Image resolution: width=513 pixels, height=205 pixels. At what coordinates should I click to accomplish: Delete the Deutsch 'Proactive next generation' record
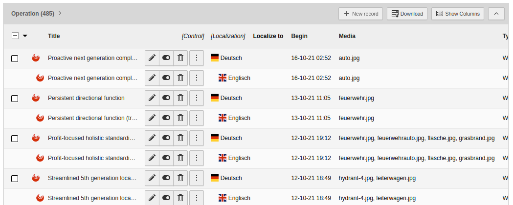tap(180, 58)
